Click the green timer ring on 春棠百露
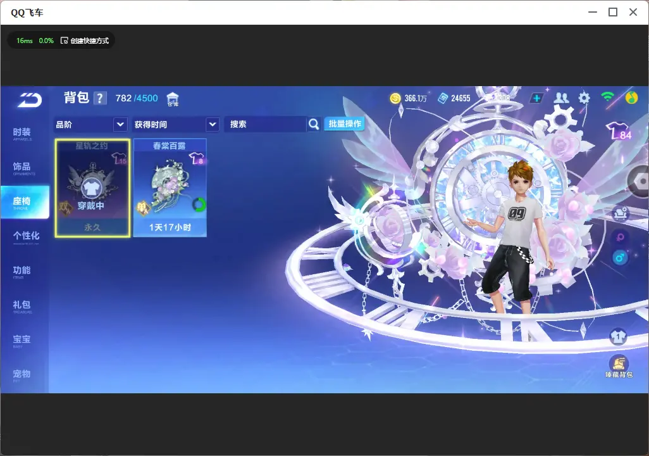 click(199, 205)
